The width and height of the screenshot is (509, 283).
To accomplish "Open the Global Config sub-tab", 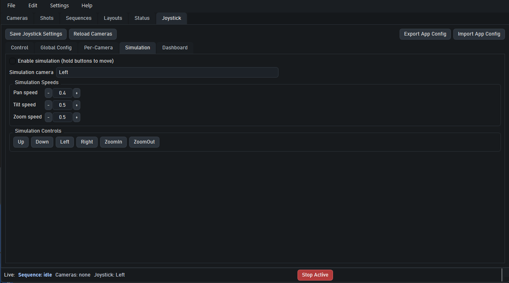I will (56, 48).
